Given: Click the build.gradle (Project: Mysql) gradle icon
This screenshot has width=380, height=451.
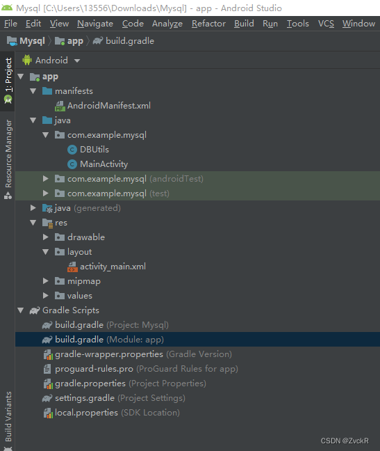Looking at the screenshot, I should click(47, 325).
